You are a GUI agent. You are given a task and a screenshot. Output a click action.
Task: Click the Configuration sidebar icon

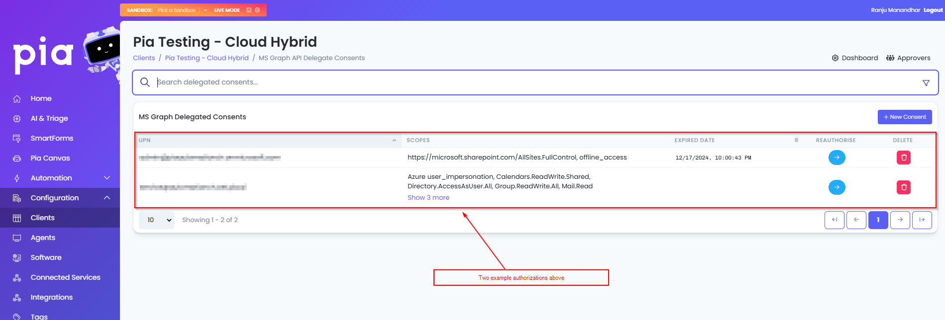click(17, 198)
